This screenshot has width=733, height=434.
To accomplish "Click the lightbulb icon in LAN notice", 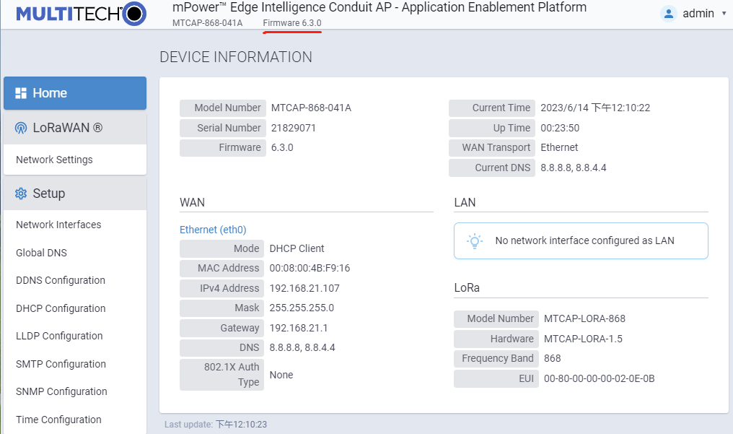I will [x=475, y=241].
